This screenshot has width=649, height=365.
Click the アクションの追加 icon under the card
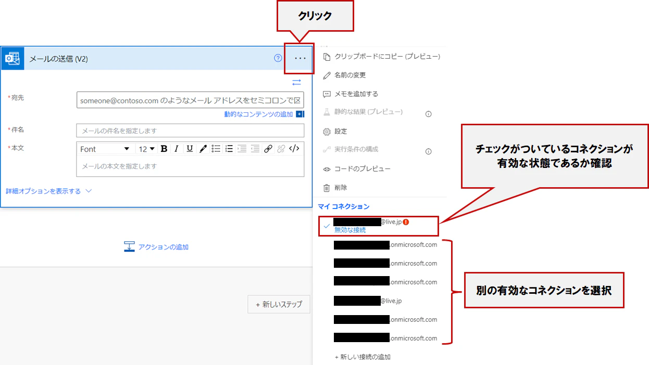click(129, 247)
